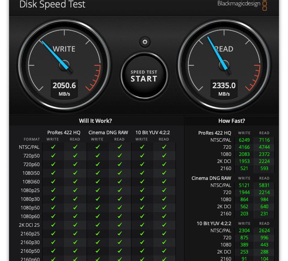This screenshot has width=288, height=261.
Task: Click the Cinema DNG RAW heading in How Fast
Action: [x=211, y=178]
